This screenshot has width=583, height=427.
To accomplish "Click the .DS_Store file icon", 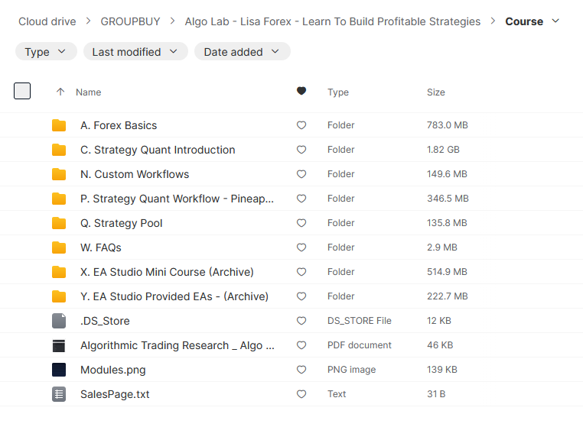I will pos(59,321).
